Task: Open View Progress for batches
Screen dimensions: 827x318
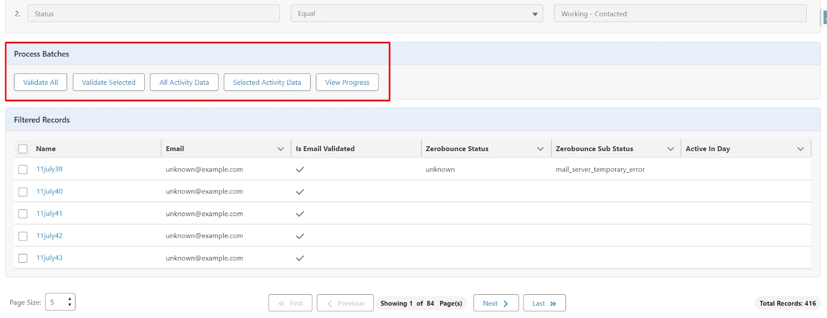Action: pos(347,82)
